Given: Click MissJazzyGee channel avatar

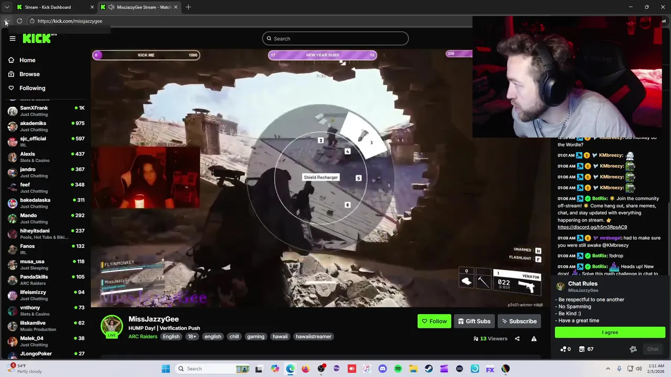Looking at the screenshot, I should coord(111,326).
